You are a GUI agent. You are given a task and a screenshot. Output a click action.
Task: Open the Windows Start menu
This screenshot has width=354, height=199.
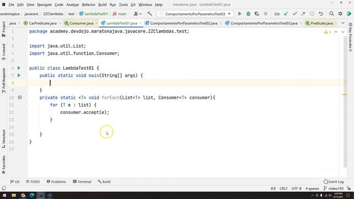tap(4, 195)
